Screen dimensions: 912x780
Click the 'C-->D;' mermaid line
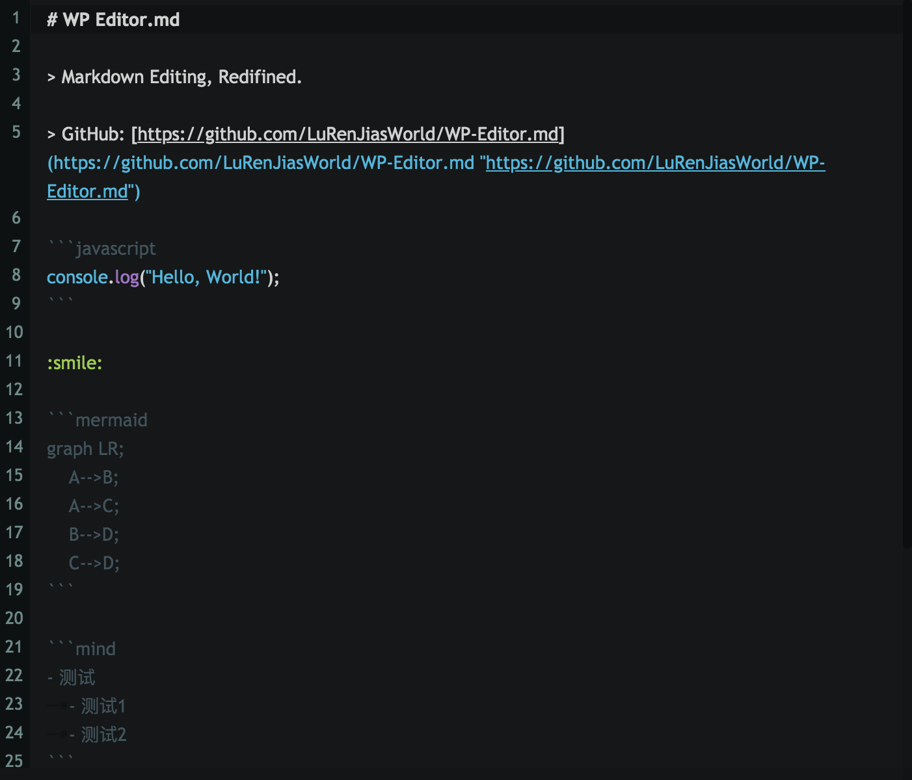[94, 563]
